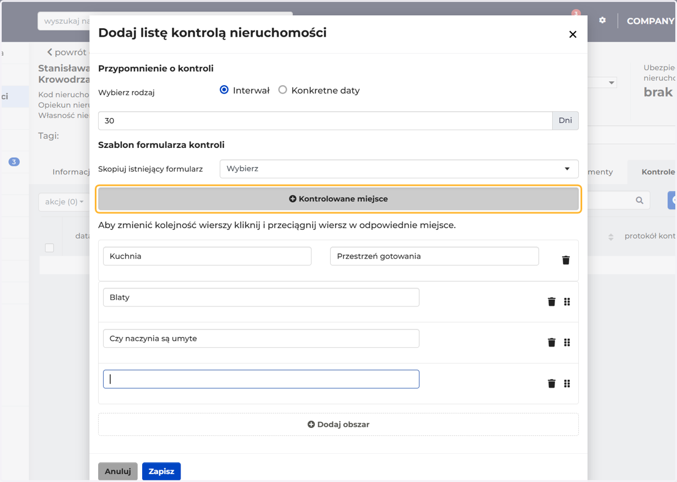Remove the Blaty row via trash icon
The width and height of the screenshot is (677, 482).
552,301
